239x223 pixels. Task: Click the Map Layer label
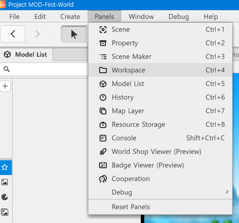point(128,111)
